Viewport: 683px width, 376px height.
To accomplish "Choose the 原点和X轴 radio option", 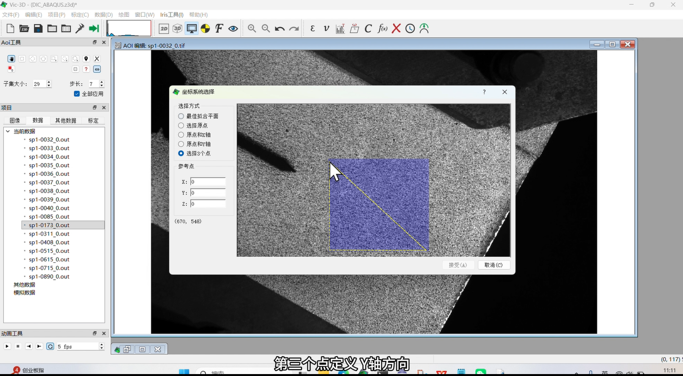I will (181, 135).
